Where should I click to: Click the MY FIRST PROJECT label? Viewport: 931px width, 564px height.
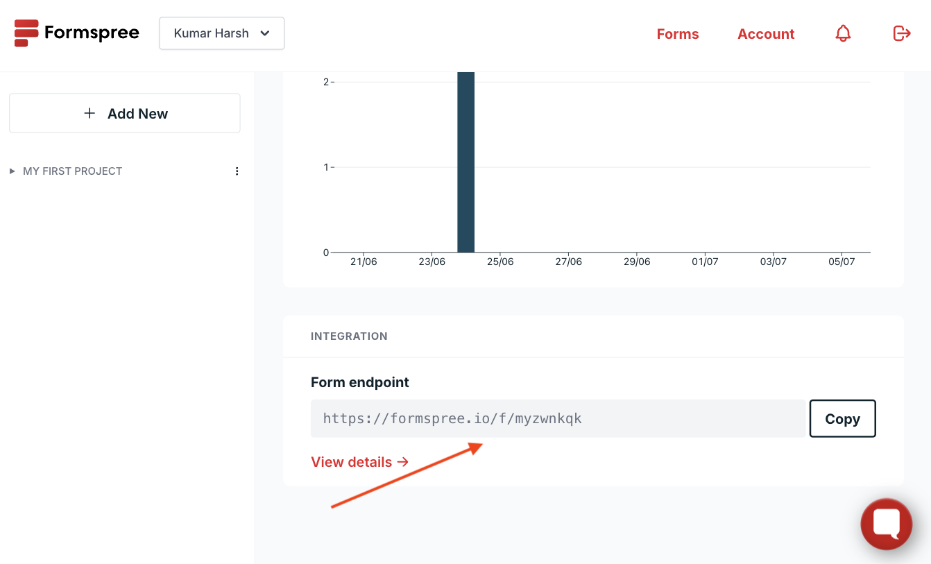[x=72, y=171]
